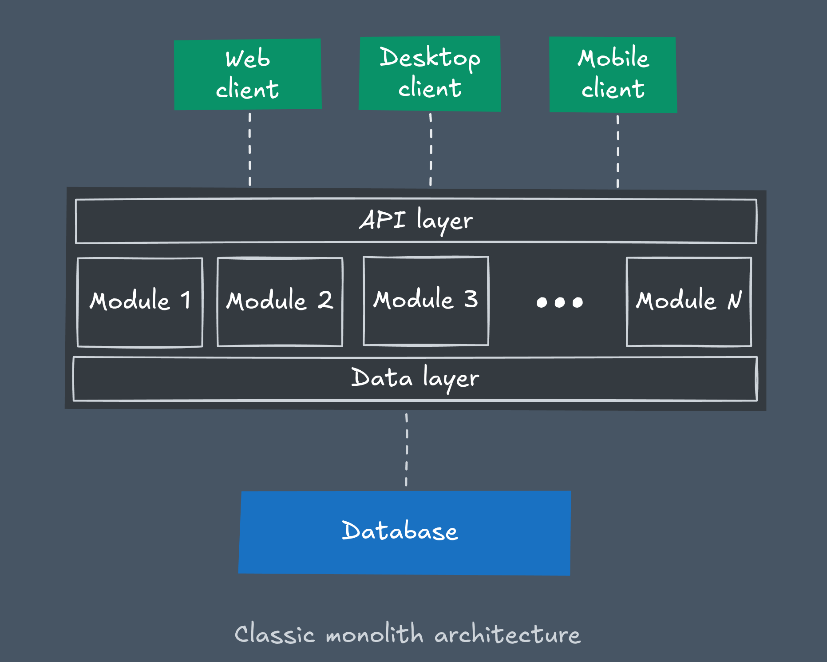Click the word "architecture" in the caption

(507, 634)
